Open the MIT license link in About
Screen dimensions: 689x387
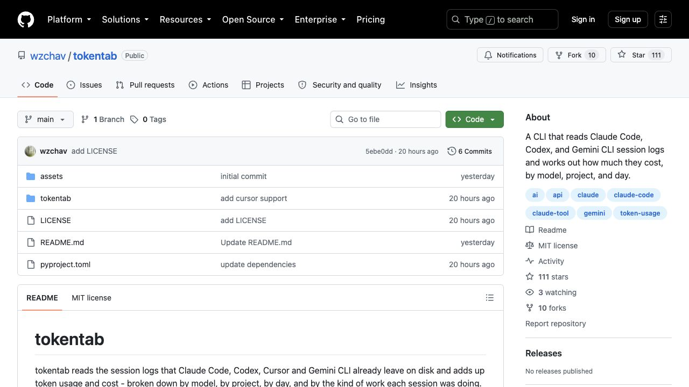(x=551, y=246)
